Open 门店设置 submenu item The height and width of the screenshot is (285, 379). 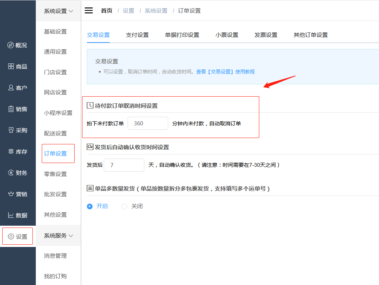[x=55, y=72]
